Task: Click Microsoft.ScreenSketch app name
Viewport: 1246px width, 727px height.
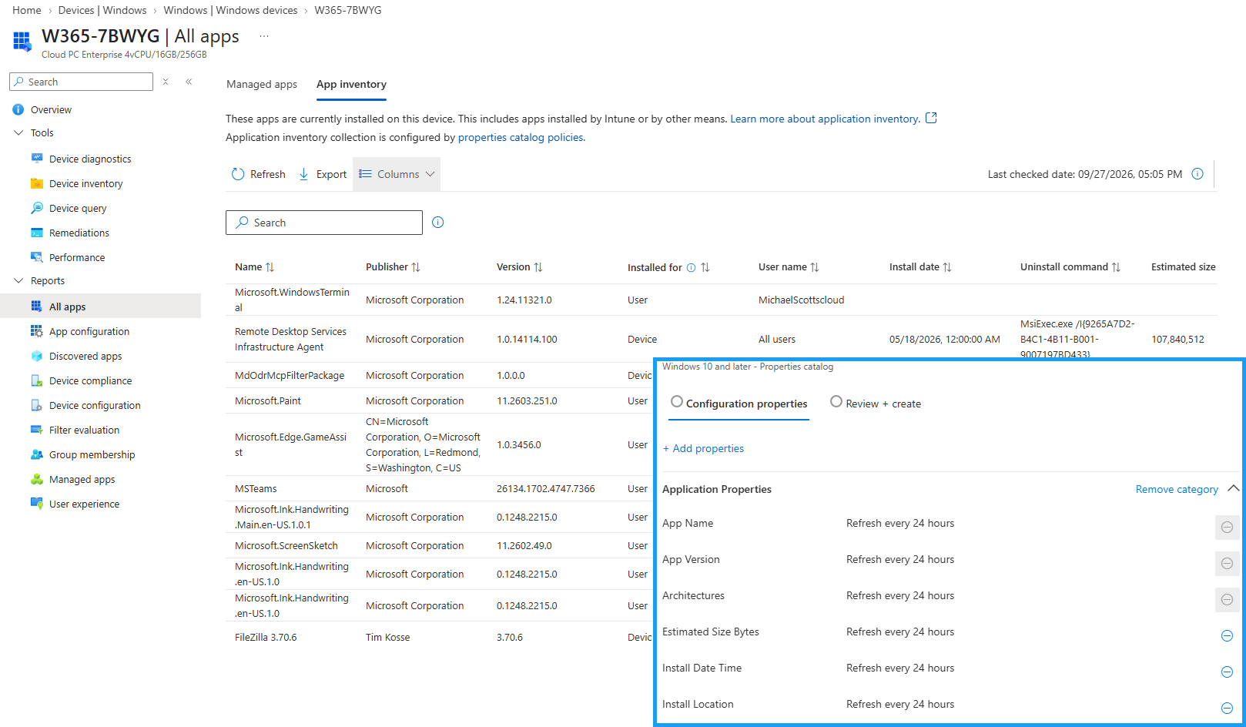Action: (286, 545)
